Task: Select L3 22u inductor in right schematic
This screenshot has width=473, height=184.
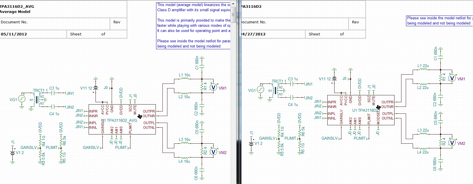Action: [x=423, y=134]
